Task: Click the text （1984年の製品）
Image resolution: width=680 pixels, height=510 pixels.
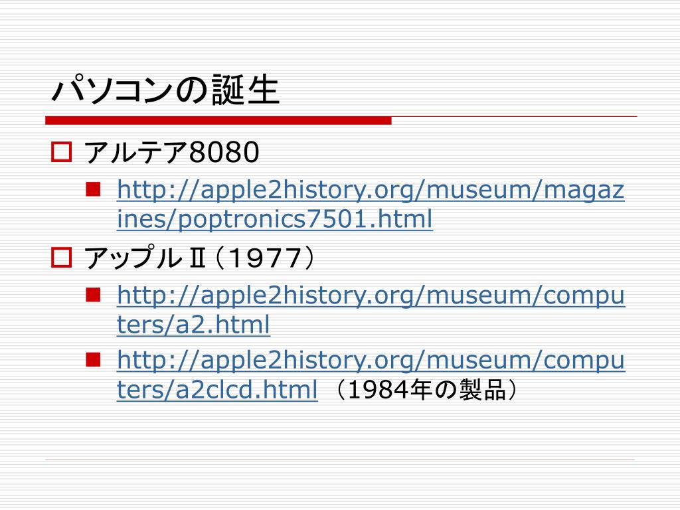Action: pyautogui.click(x=426, y=389)
